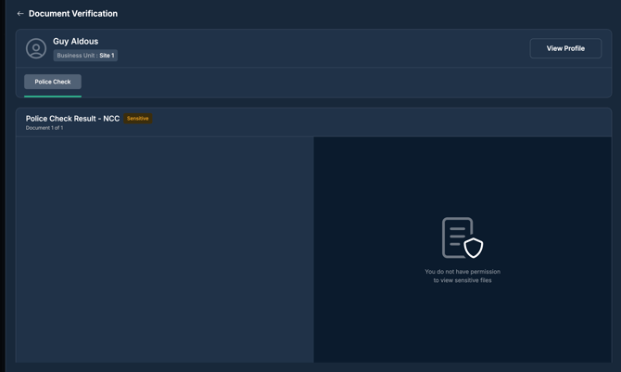This screenshot has width=621, height=372.
Task: Click the Business Unit: Site 1 tag
Action: [x=85, y=56]
